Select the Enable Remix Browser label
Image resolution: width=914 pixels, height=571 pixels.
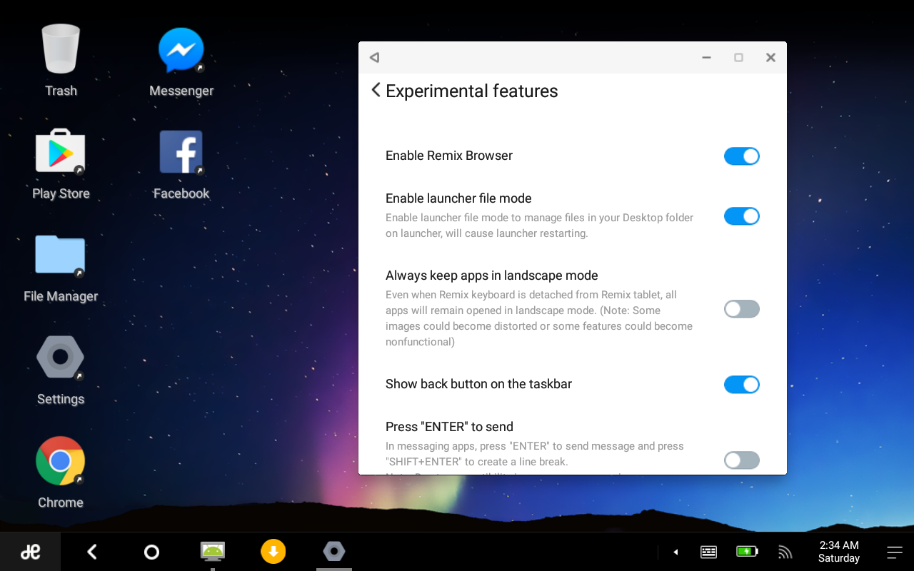point(449,156)
